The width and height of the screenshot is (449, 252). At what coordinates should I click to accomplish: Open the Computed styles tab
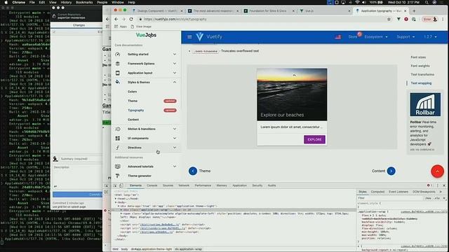click(x=377, y=192)
